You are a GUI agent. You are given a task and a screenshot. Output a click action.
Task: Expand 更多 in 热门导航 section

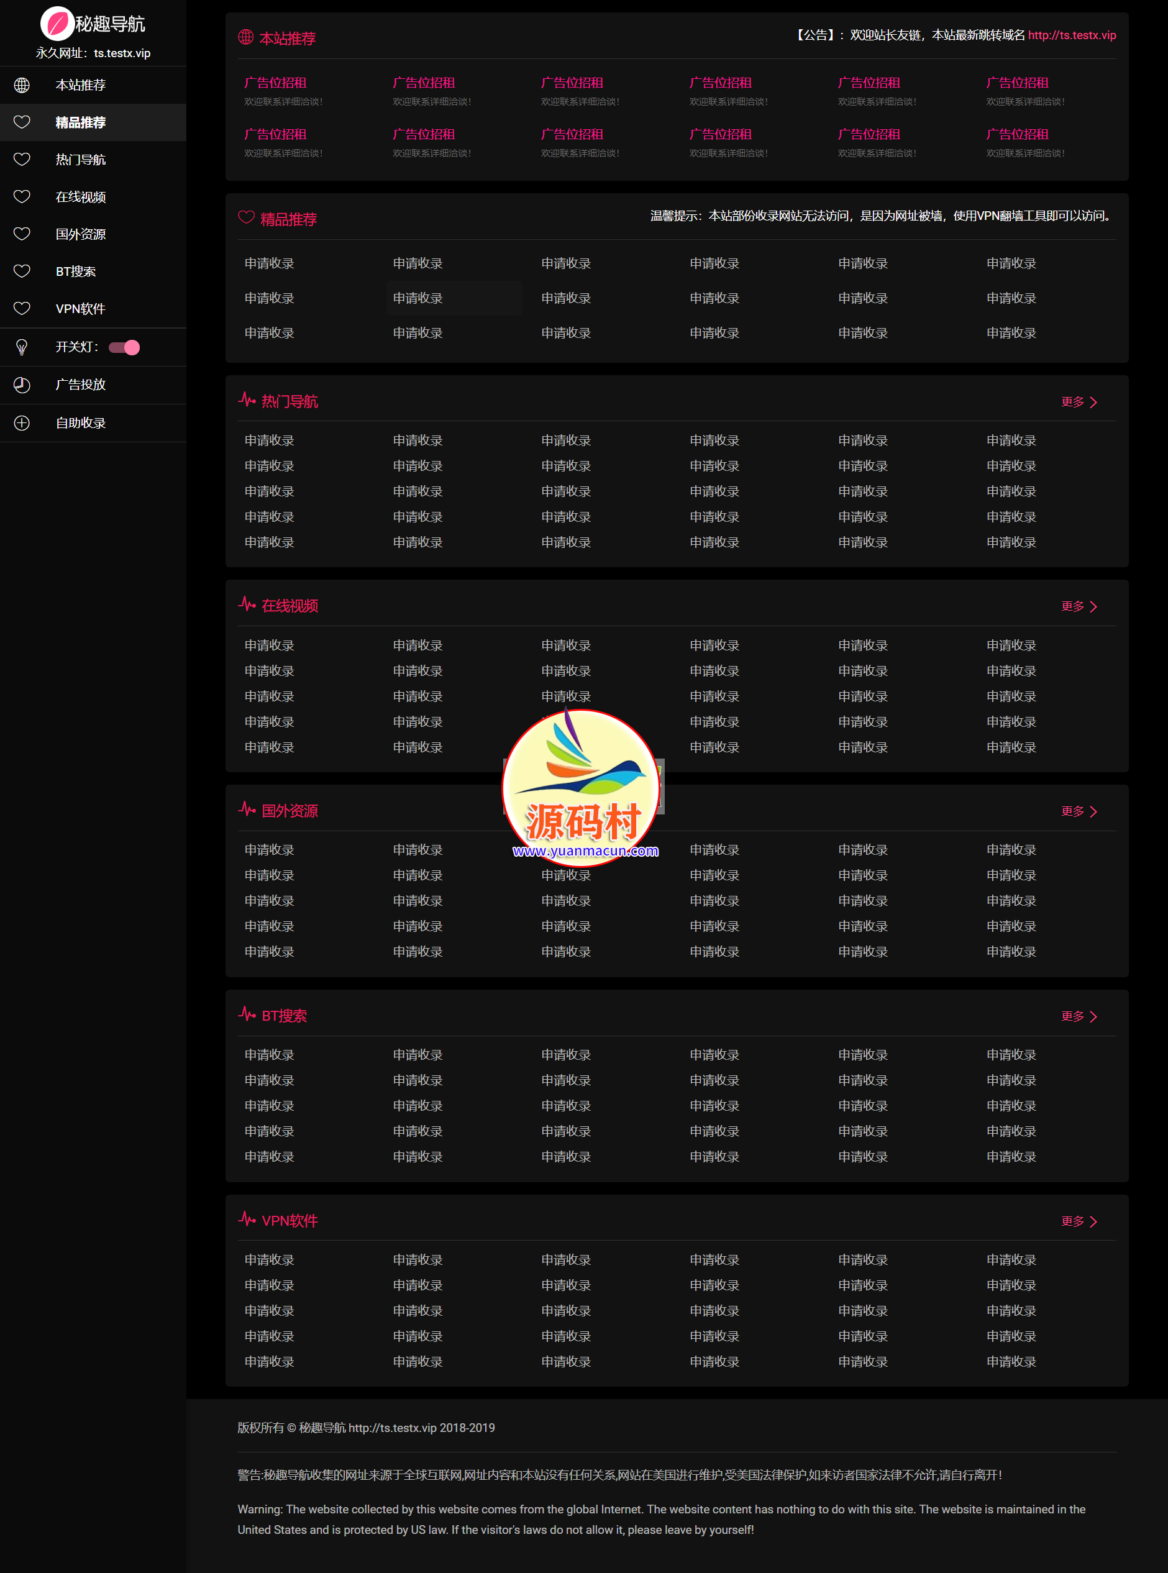1079,401
